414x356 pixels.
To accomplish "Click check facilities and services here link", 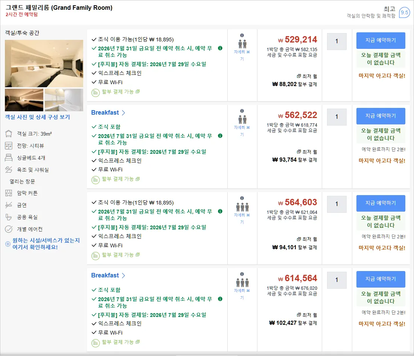I will (46, 244).
